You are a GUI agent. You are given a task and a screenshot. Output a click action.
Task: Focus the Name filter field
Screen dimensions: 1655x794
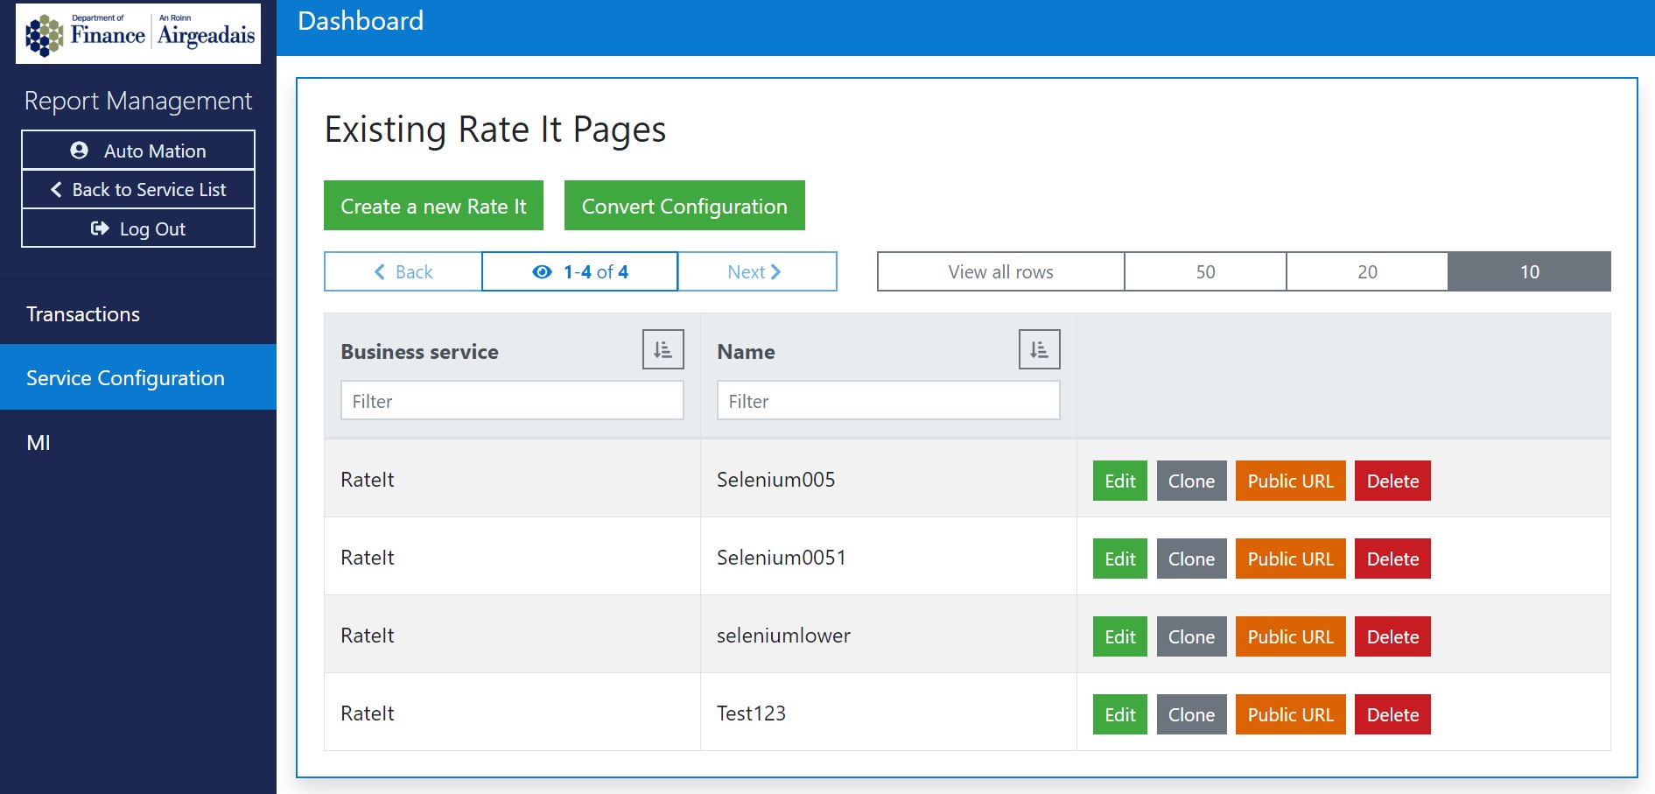tap(888, 400)
